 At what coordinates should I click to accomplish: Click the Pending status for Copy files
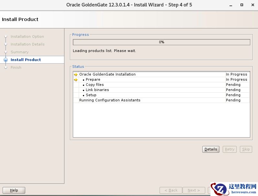233,85
